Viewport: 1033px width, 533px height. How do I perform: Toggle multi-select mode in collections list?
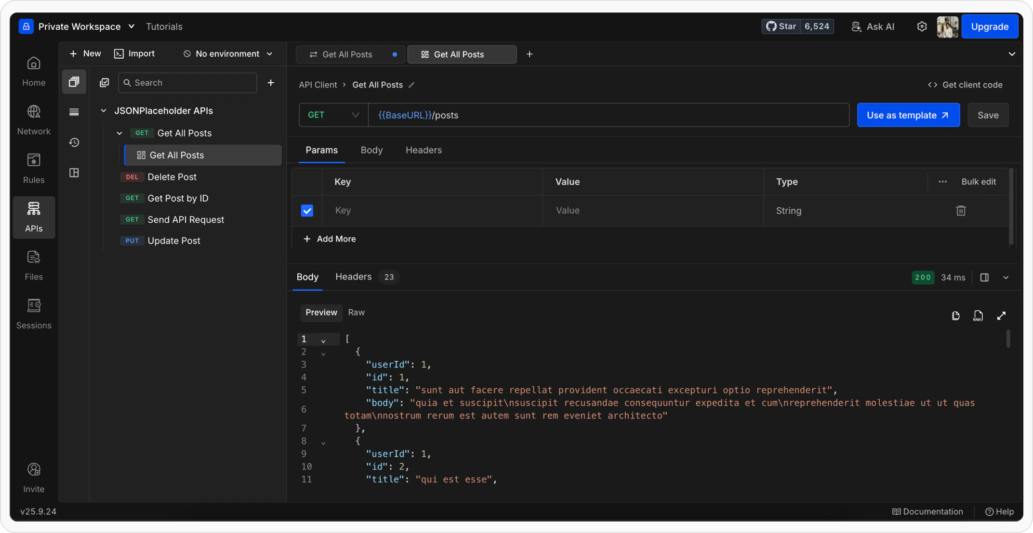coord(104,83)
